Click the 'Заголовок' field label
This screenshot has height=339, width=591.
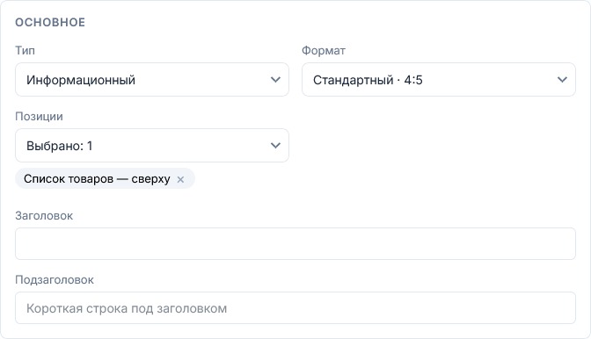click(44, 215)
